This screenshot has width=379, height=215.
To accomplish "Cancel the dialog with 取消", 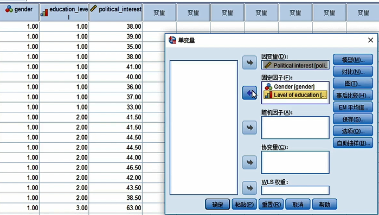I will (x=298, y=204).
